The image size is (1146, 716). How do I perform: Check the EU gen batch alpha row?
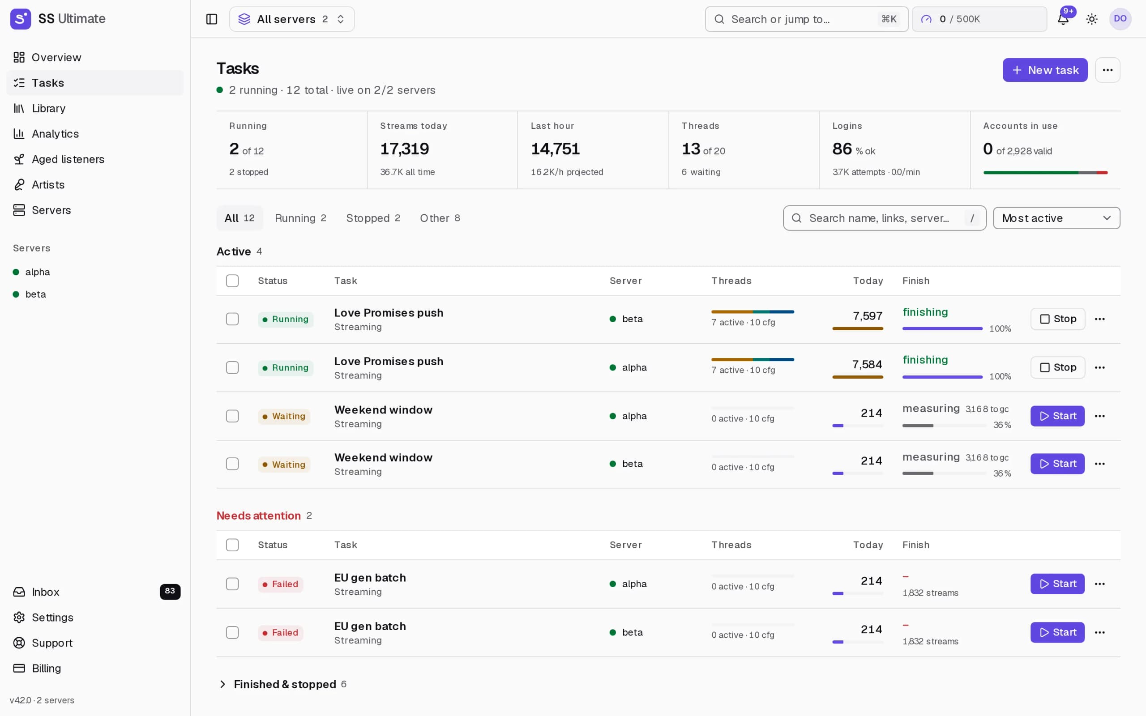click(x=232, y=584)
